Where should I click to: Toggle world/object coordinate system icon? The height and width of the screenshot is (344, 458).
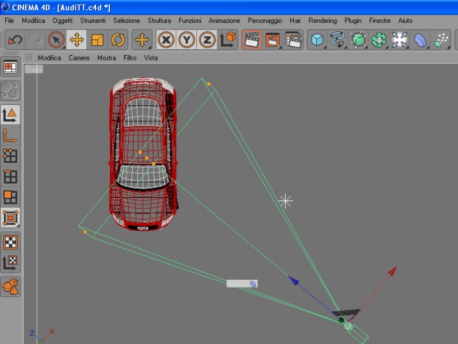coord(228,39)
